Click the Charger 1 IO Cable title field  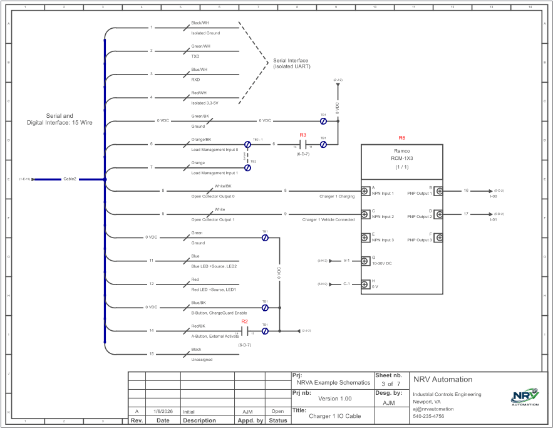336,415
